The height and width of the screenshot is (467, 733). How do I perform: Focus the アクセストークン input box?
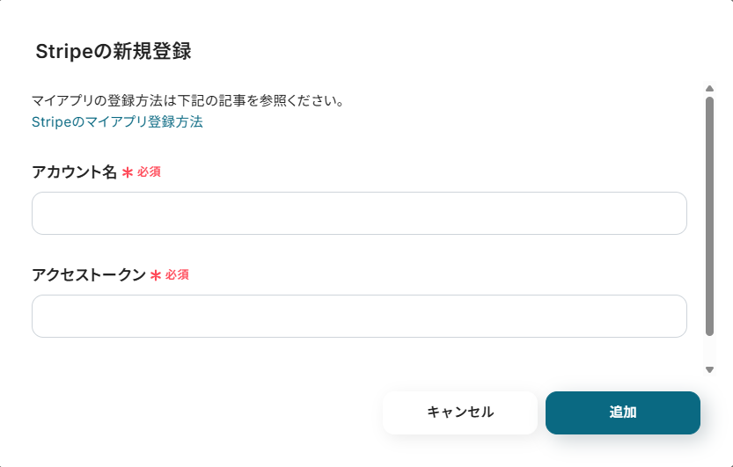[359, 317]
